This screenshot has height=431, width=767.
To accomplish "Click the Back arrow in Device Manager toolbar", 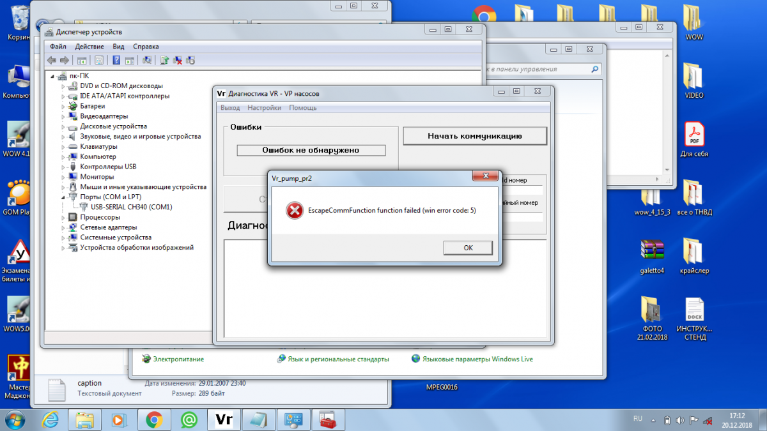I will pyautogui.click(x=52, y=60).
